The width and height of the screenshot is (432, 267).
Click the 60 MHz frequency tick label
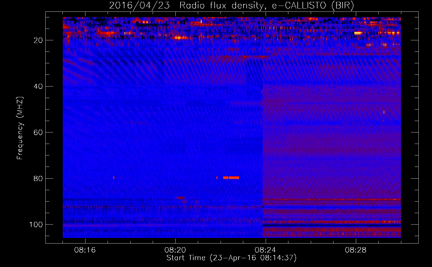click(x=38, y=132)
